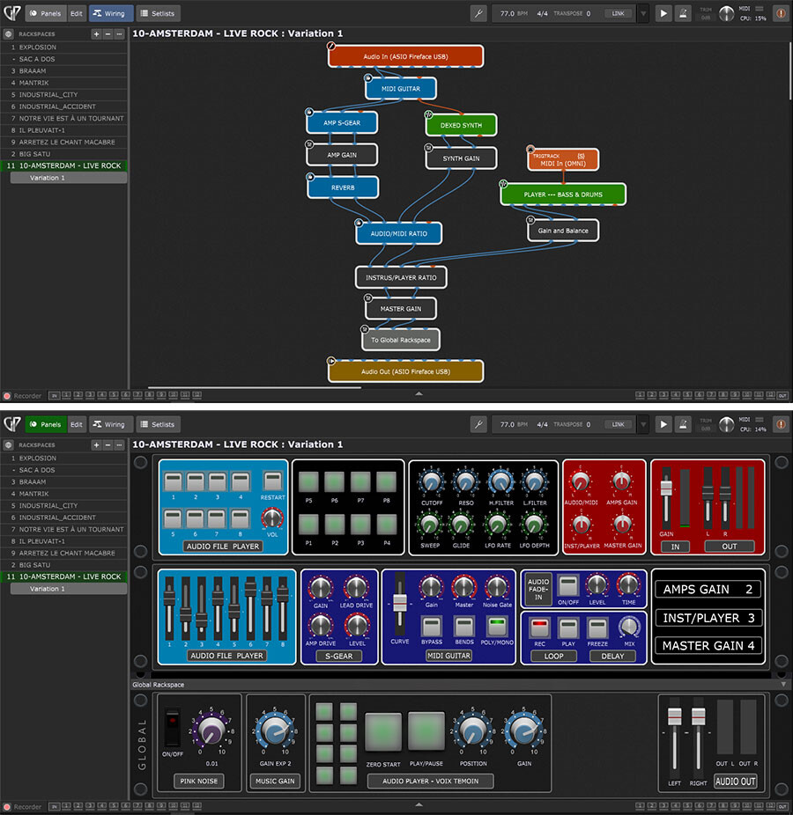
Task: Toggle the RESTART switch in AUDIO FILE PLAYER panel
Action: pyautogui.click(x=272, y=481)
